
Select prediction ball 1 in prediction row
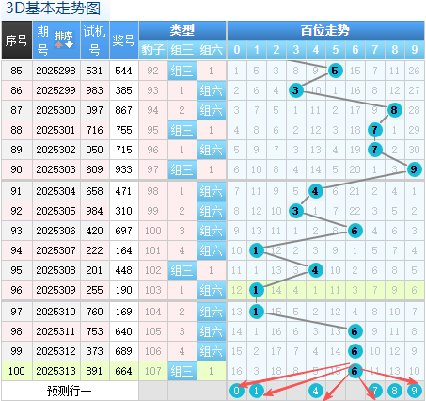click(257, 391)
